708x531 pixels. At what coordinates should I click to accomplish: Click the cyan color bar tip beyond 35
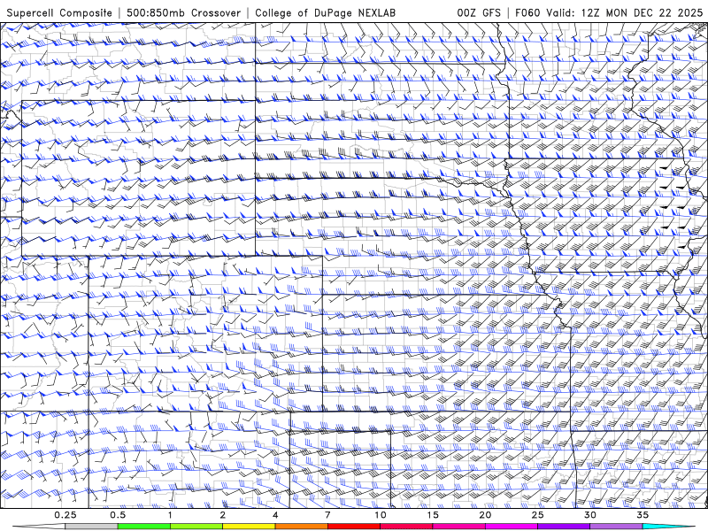(668, 527)
